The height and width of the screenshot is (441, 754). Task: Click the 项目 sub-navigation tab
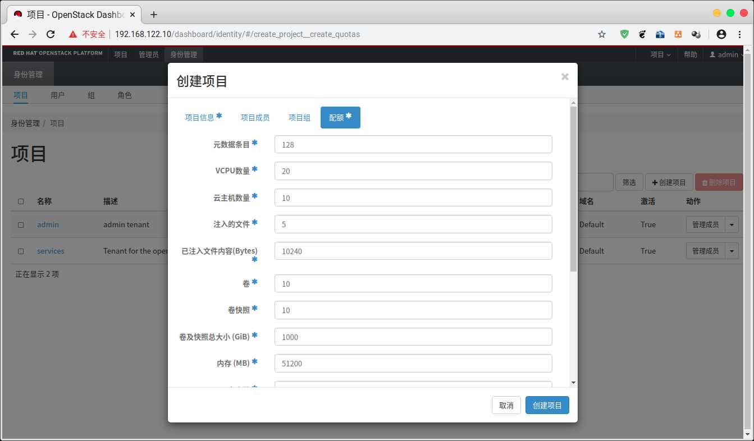[x=21, y=95]
